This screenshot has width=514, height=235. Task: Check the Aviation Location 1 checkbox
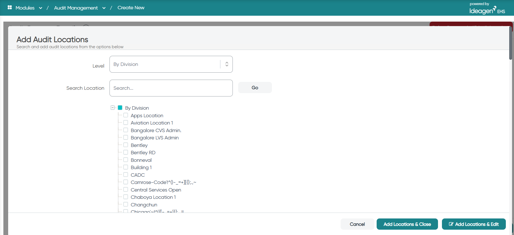(x=126, y=123)
